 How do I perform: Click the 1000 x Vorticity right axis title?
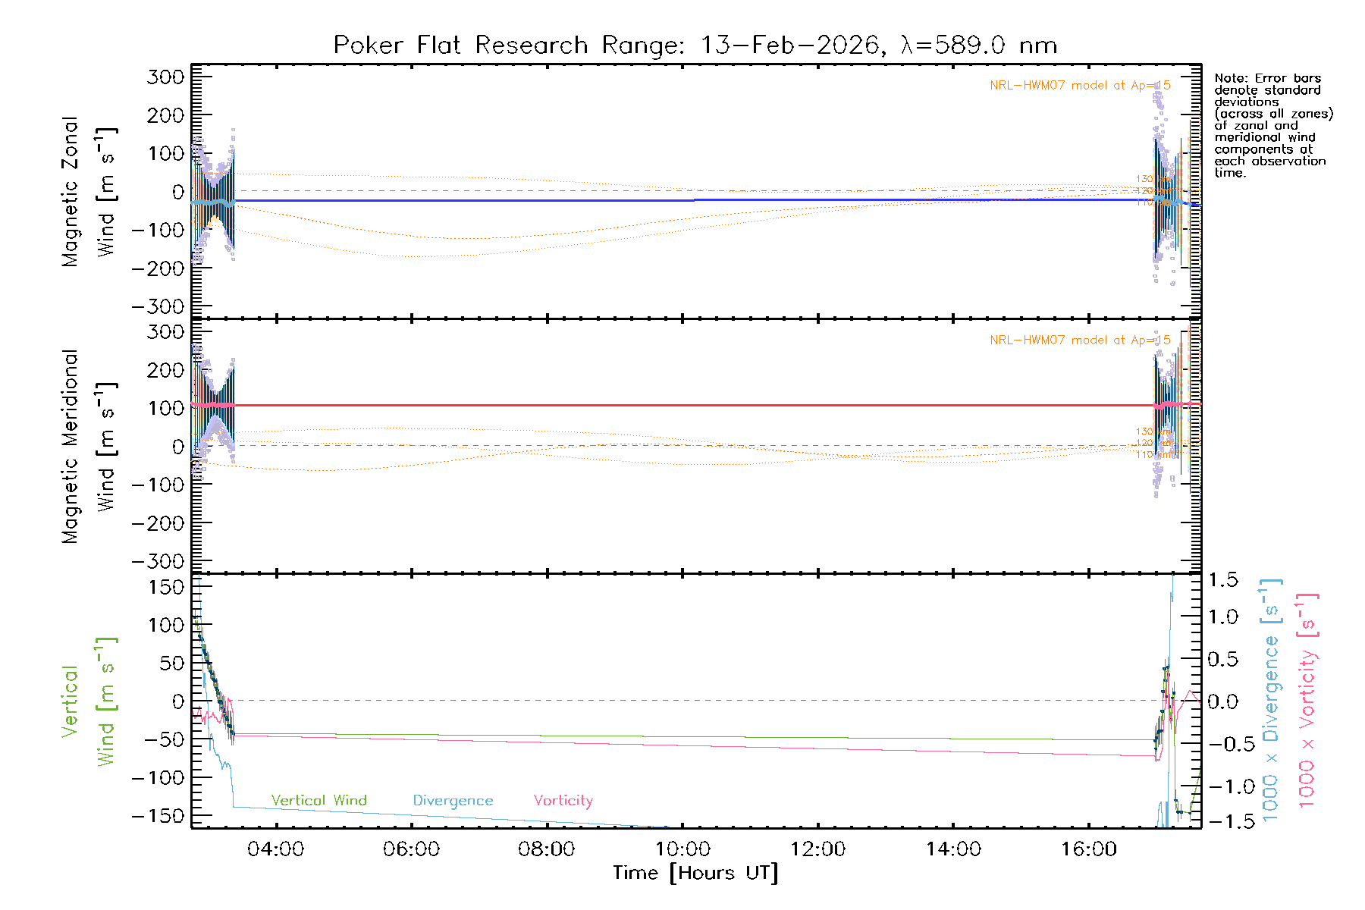[1307, 700]
